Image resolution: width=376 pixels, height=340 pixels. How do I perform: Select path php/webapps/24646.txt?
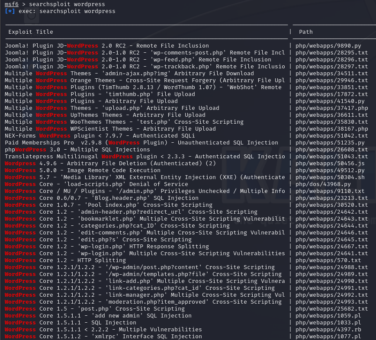coord(331,233)
